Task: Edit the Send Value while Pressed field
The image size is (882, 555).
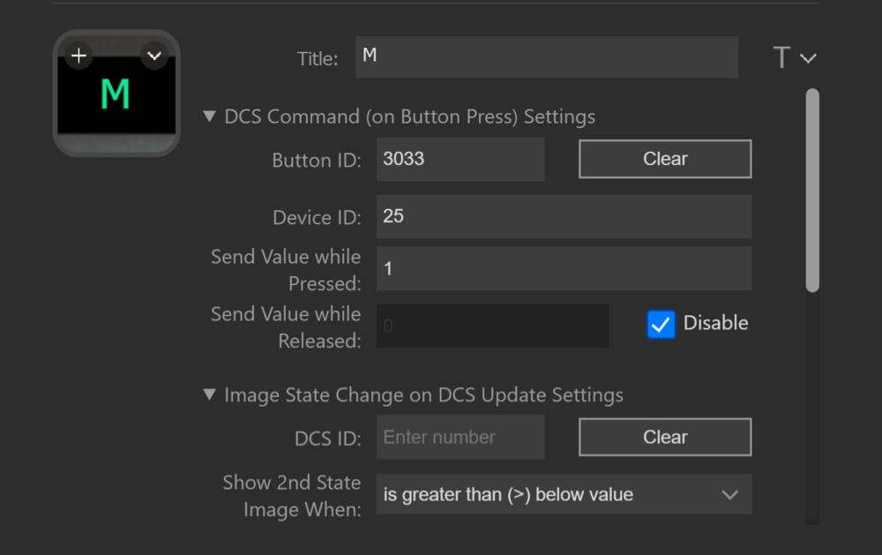Action: 563,268
